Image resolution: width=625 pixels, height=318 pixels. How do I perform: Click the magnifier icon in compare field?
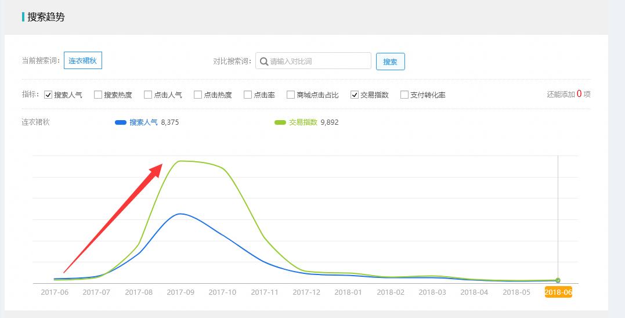point(263,62)
